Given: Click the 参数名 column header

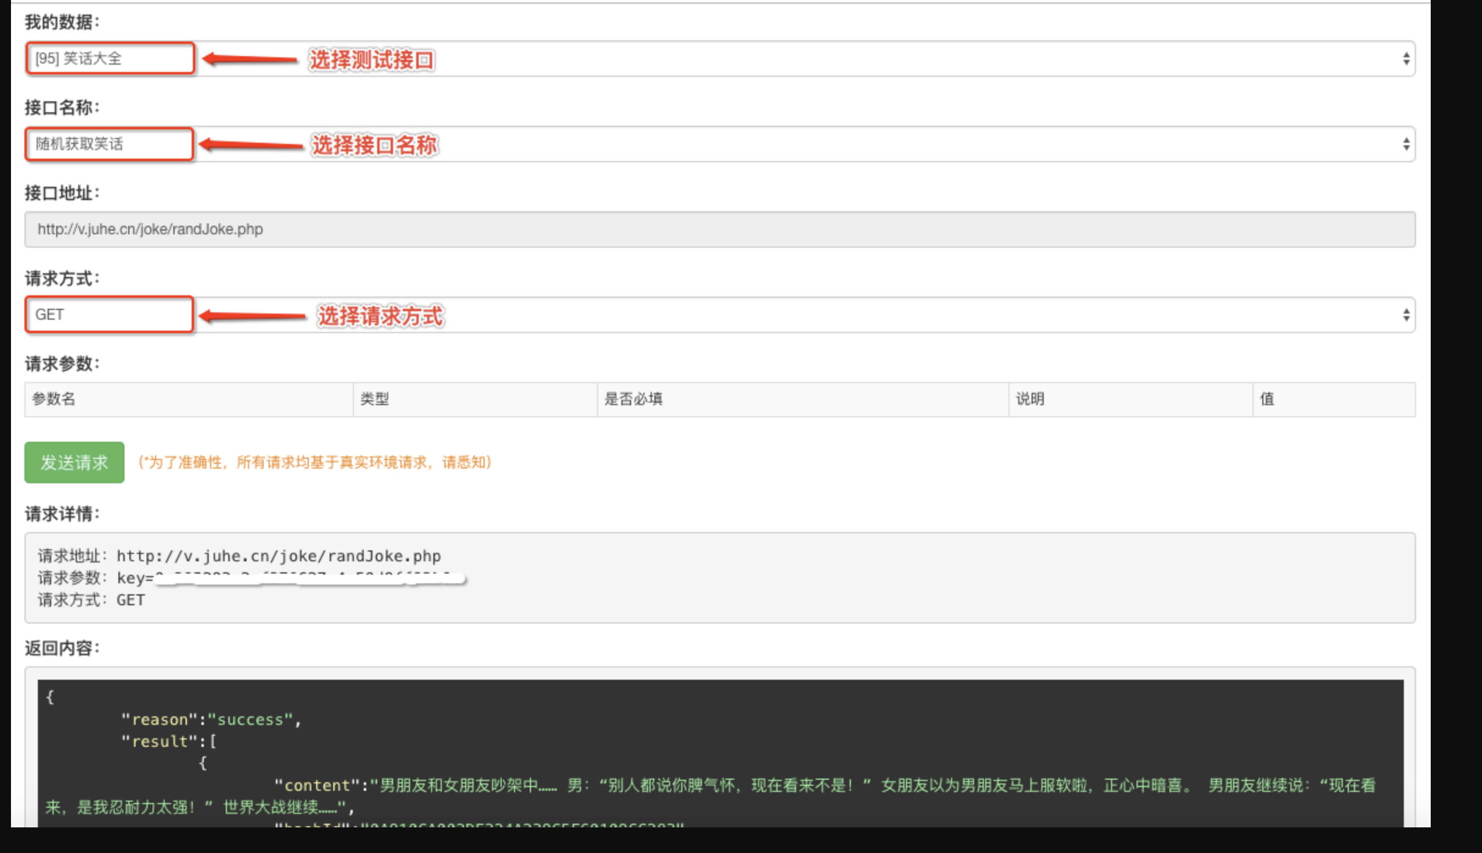Looking at the screenshot, I should [x=54, y=399].
